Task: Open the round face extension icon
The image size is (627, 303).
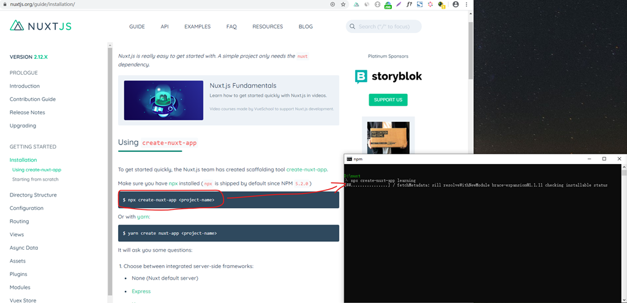Action: point(377,4)
